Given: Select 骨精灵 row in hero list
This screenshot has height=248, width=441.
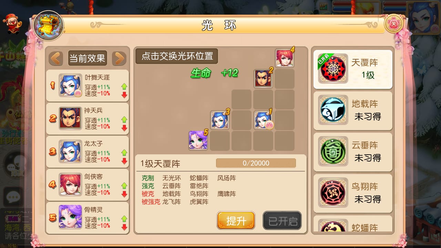Looking at the screenshot, I should [x=88, y=218].
